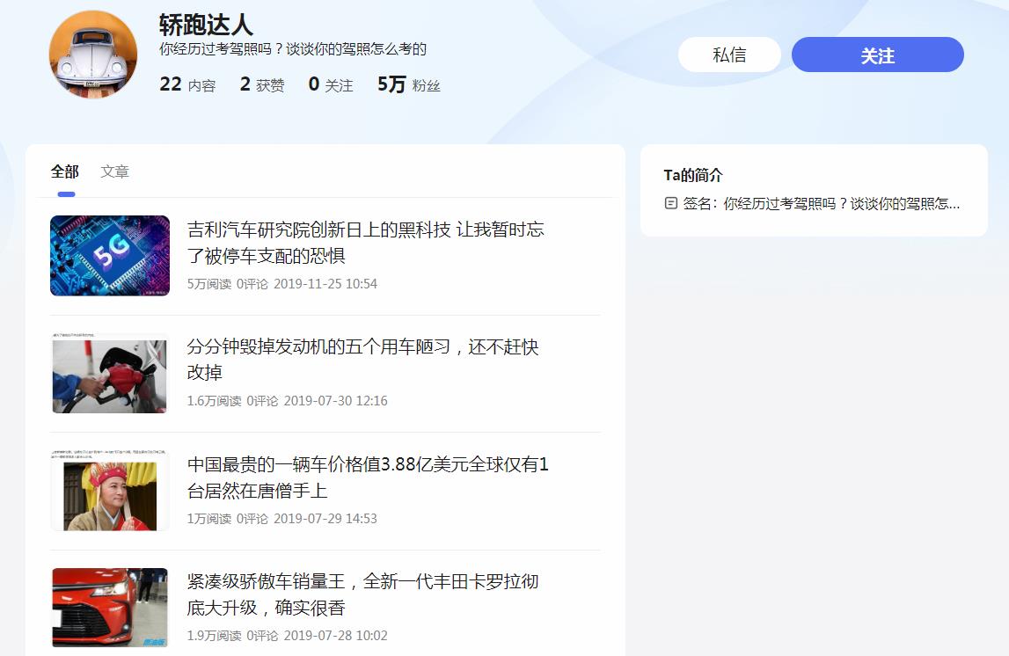Click the 关注 follow button
This screenshot has width=1009, height=656.
click(877, 55)
